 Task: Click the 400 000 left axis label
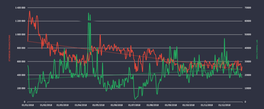(x=21, y=75)
